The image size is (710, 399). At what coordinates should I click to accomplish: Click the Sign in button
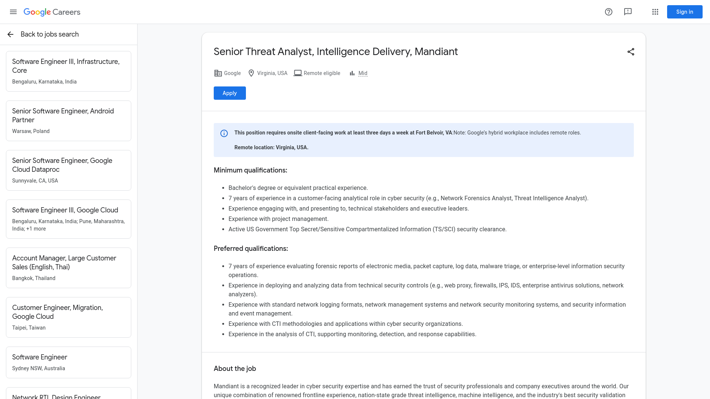pyautogui.click(x=685, y=12)
